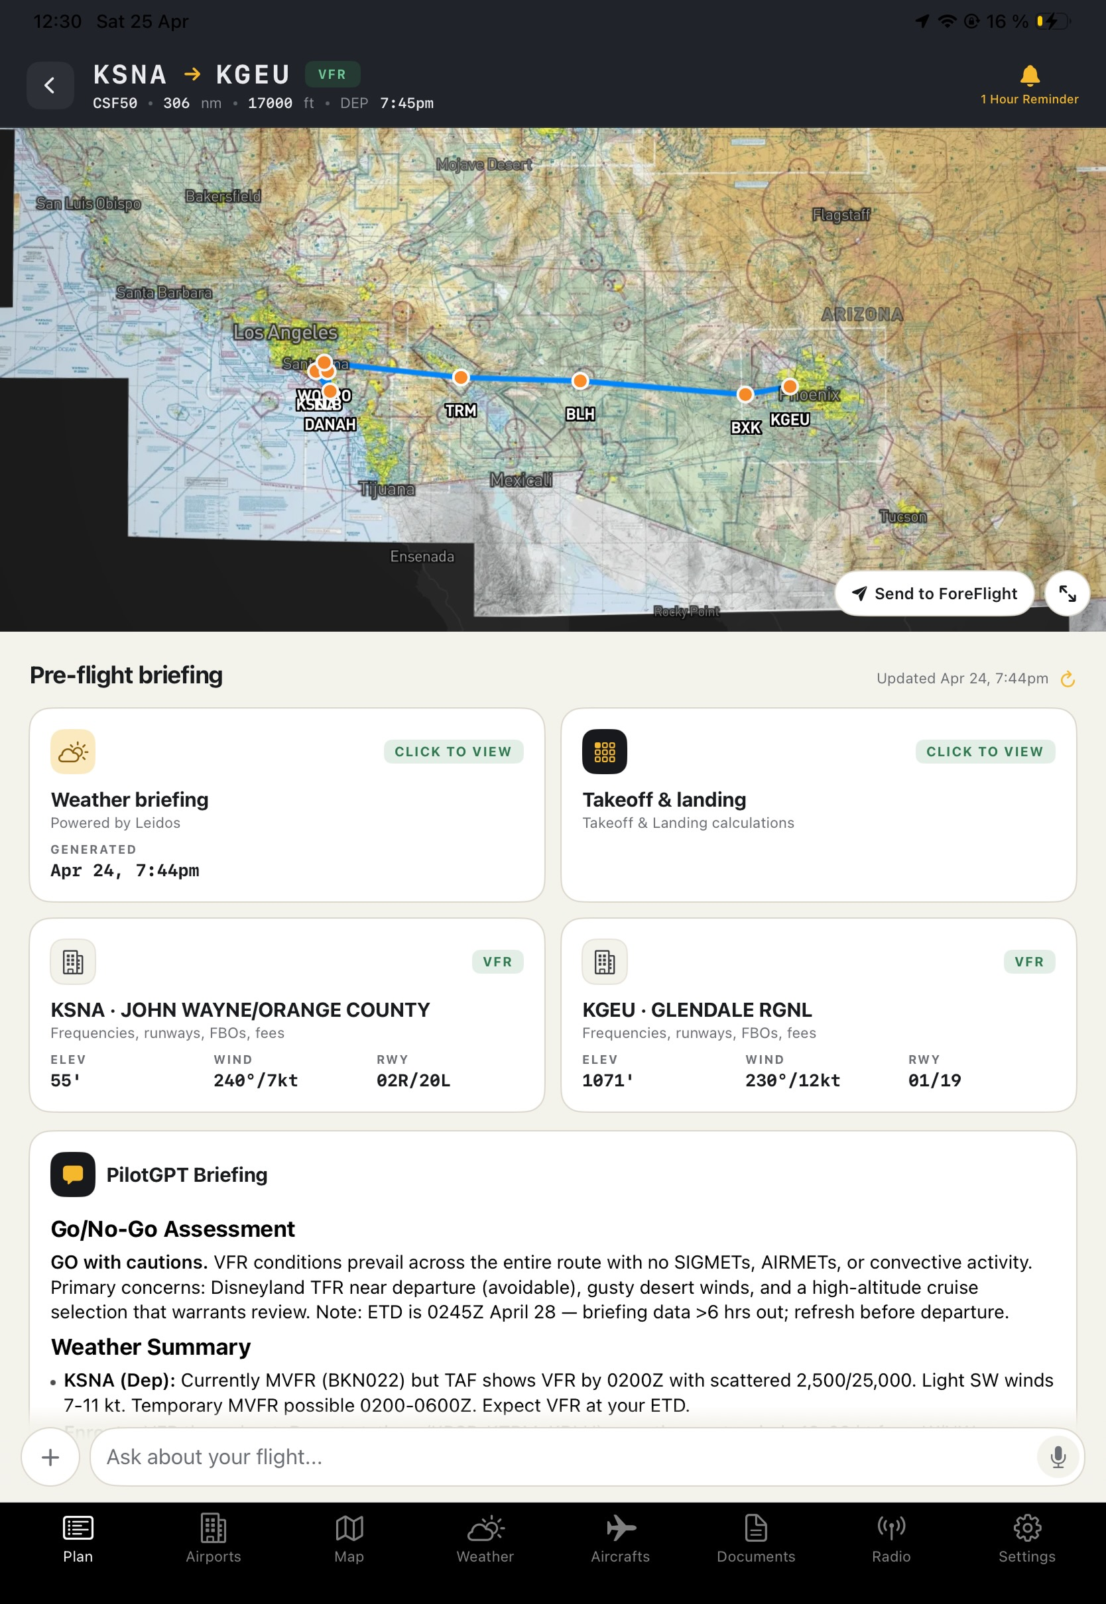This screenshot has height=1604, width=1106.
Task: Tap the KSNA departure code in header
Action: [x=130, y=74]
